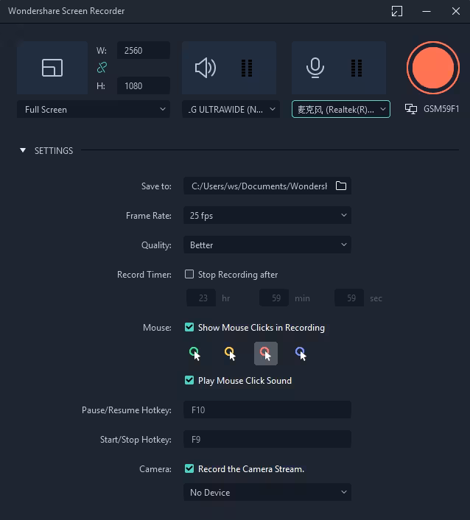Click the screen capture area icon
This screenshot has width=470, height=520.
click(x=52, y=68)
